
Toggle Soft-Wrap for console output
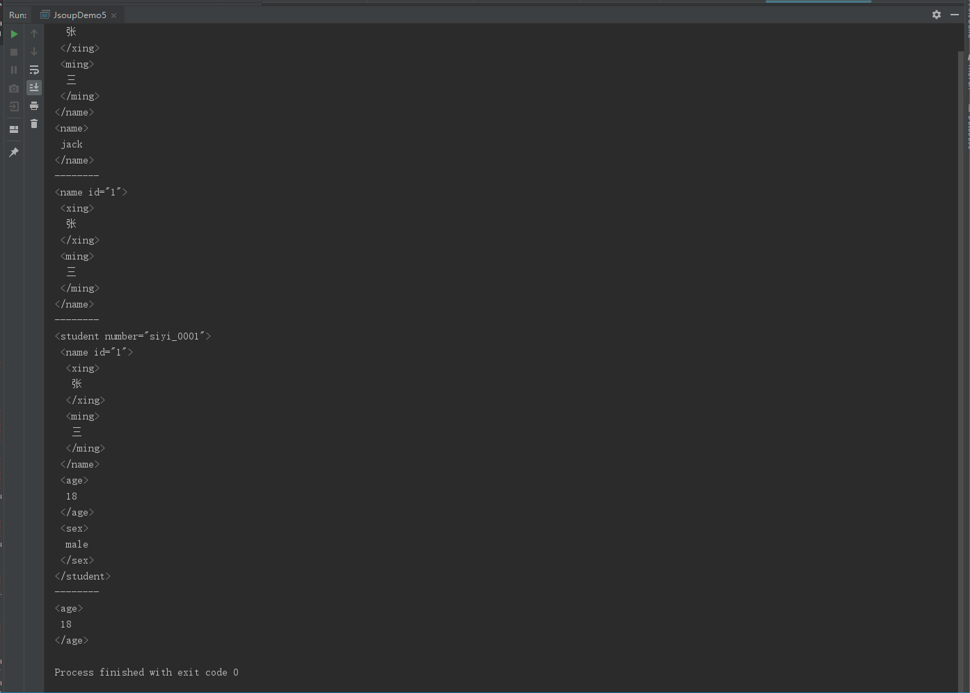tap(34, 70)
